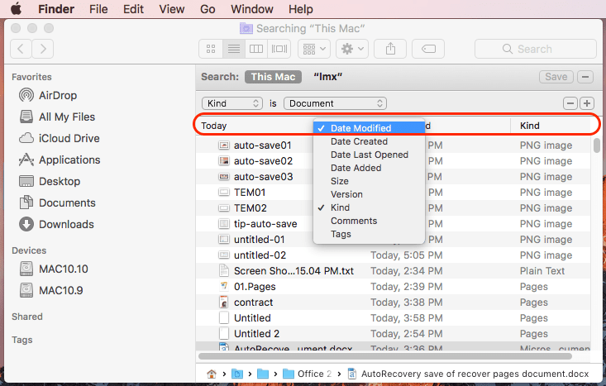Open the Finder menu
606x386 pixels.
56,9
